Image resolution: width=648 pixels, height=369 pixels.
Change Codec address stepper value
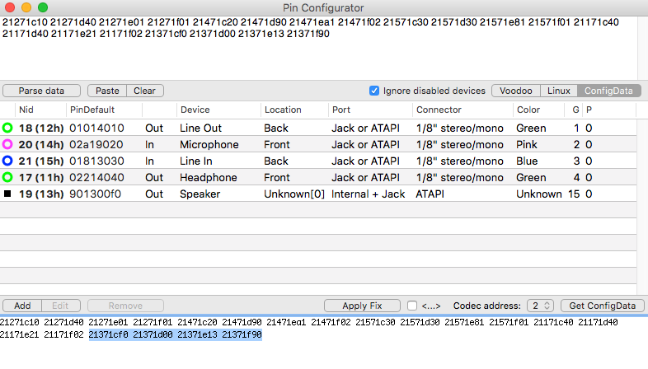(546, 306)
